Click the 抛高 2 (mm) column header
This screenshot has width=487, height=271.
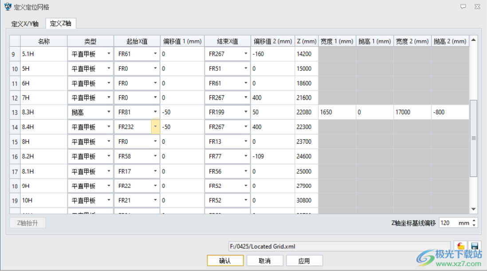pos(450,41)
